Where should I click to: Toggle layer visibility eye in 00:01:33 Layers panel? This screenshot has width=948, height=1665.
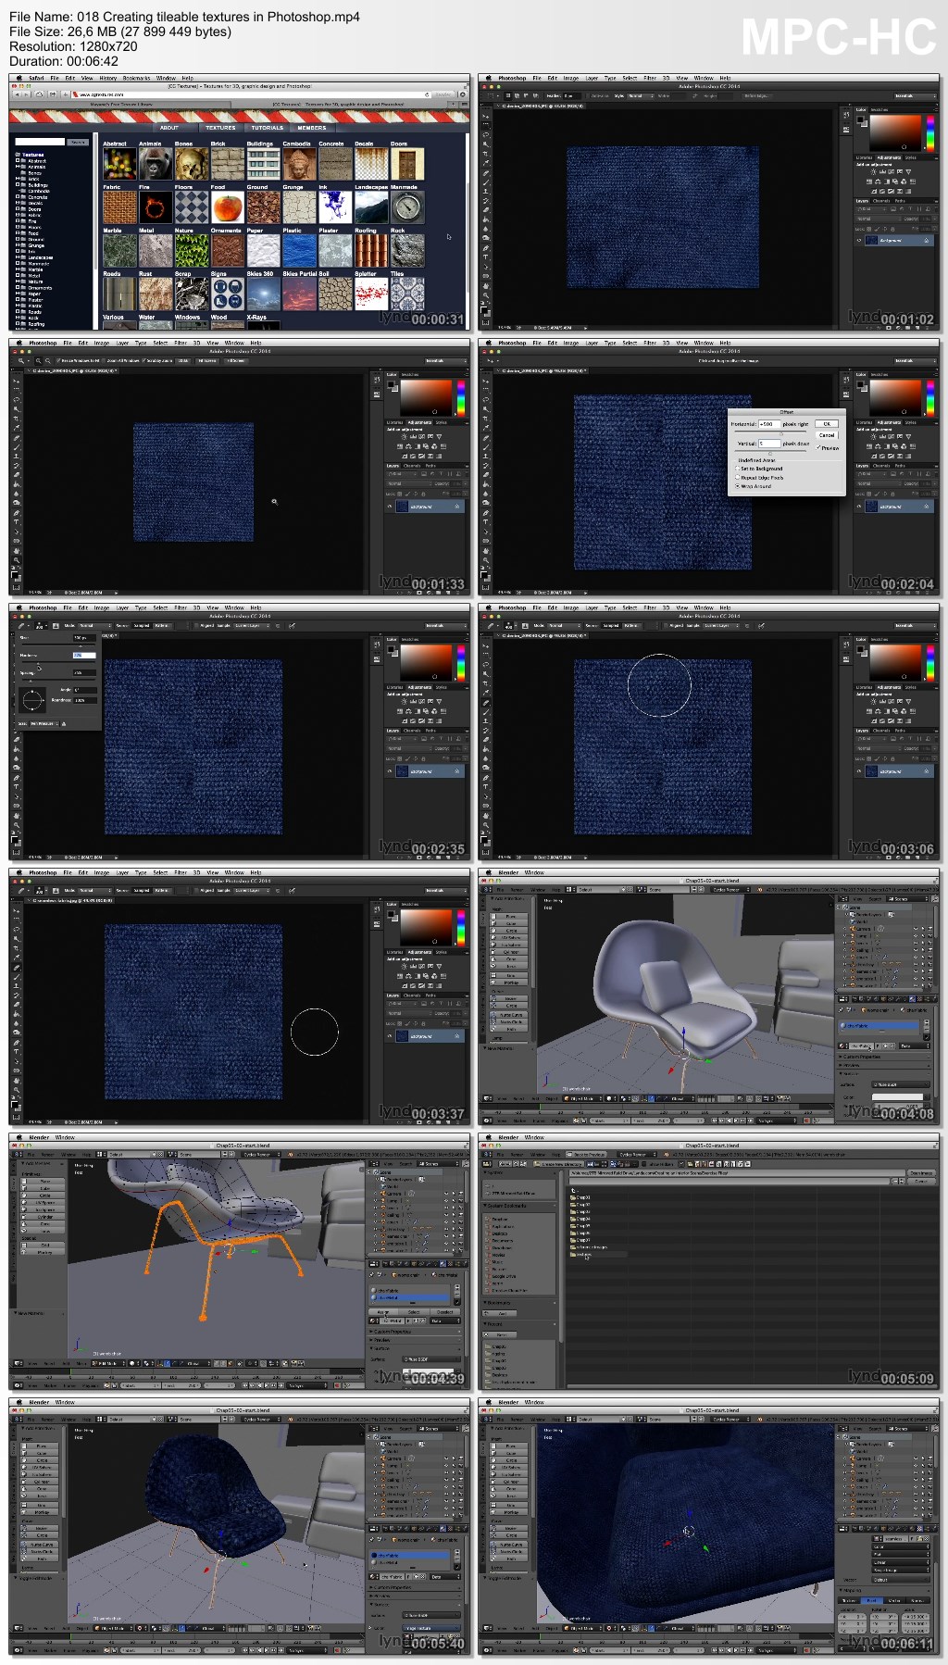[x=389, y=507]
